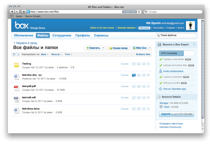This screenshot has height=144, width=212.
Task: Click Switch to the new version link
Action: tap(102, 28)
